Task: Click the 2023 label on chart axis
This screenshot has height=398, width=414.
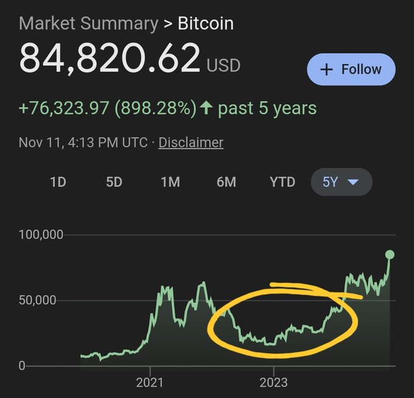Action: click(273, 384)
